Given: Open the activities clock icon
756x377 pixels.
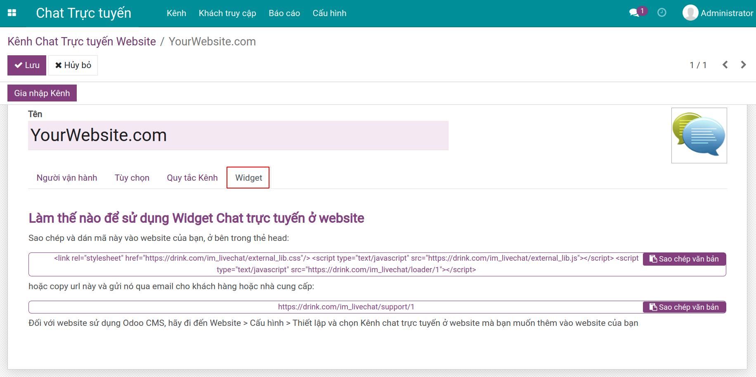Looking at the screenshot, I should pyautogui.click(x=661, y=13).
